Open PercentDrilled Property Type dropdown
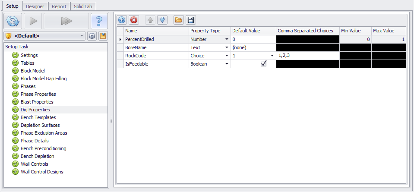This screenshot has width=414, height=192. click(x=227, y=39)
